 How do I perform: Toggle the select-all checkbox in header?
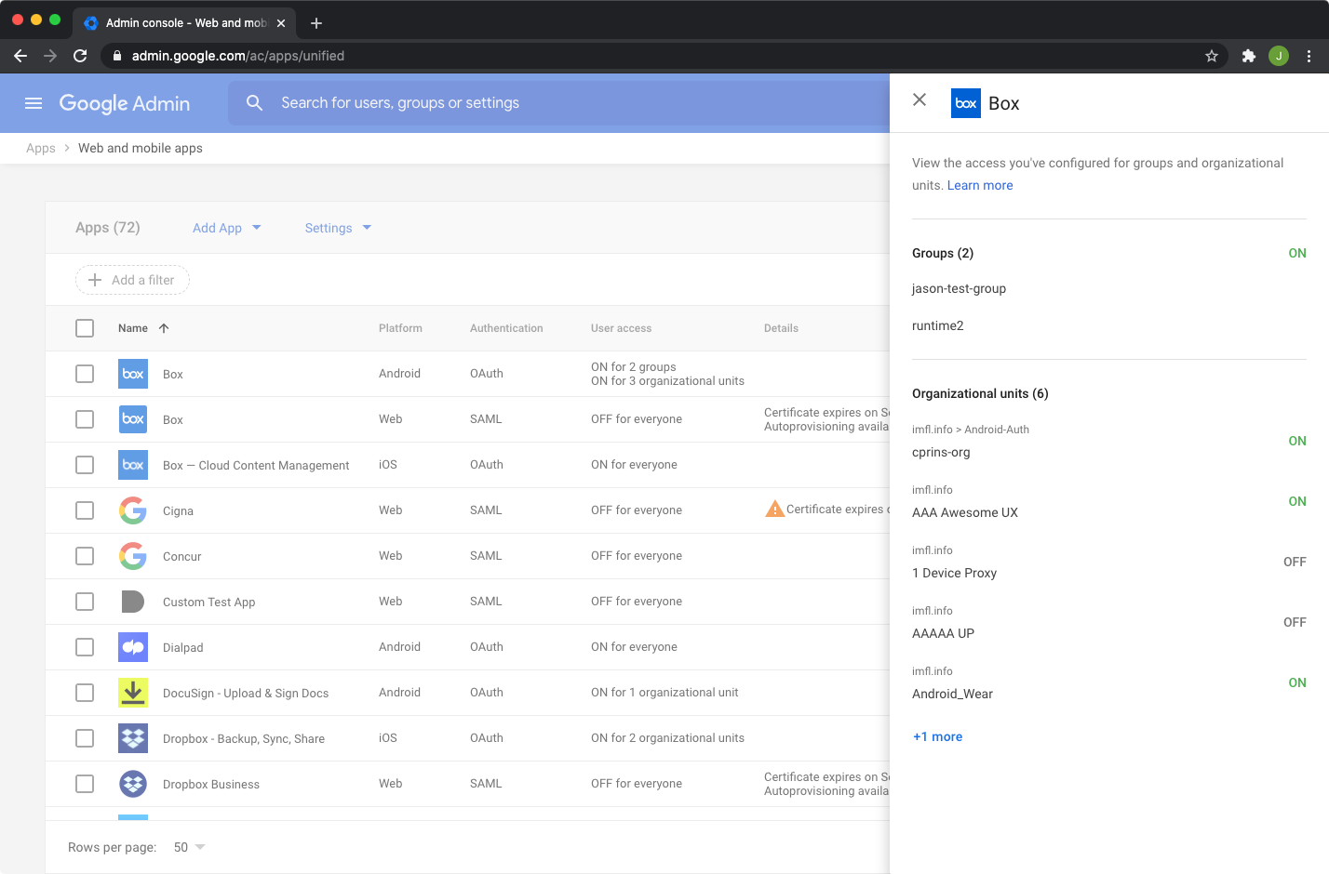[x=85, y=328]
